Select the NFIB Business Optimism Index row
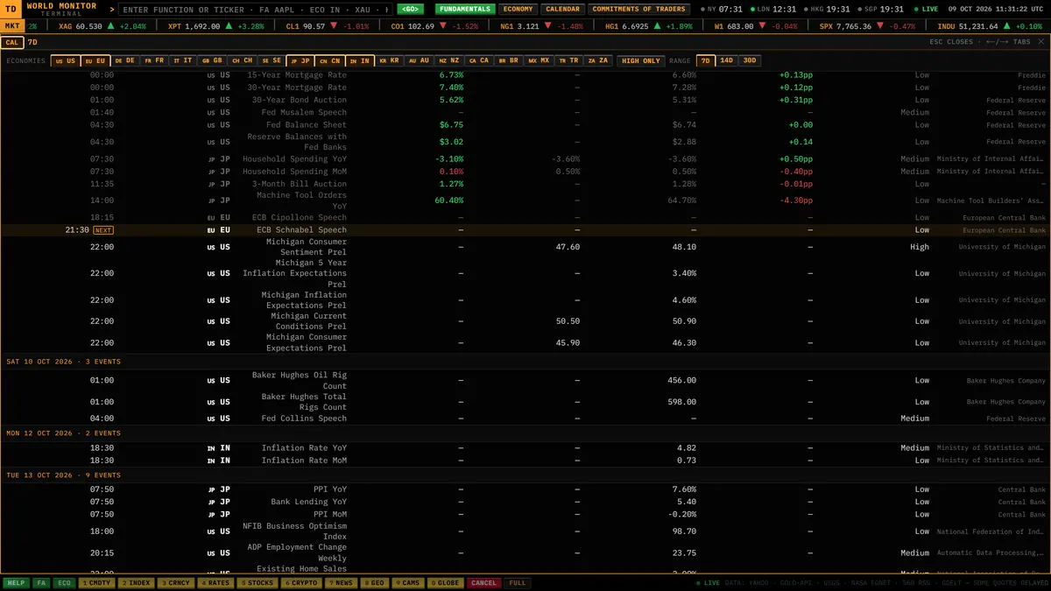This screenshot has width=1051, height=591. (525, 531)
